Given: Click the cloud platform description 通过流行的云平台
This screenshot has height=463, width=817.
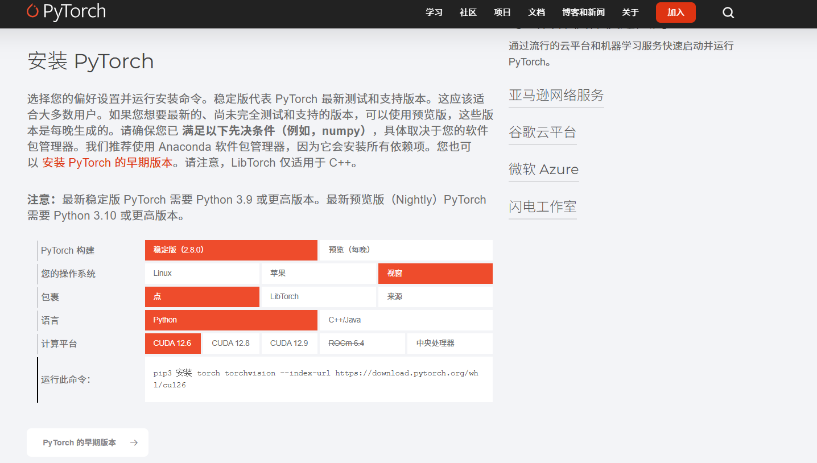Looking at the screenshot, I should [x=621, y=53].
